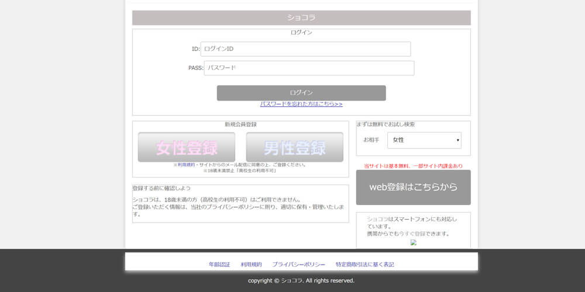This screenshot has width=585, height=292.
Task: Click the 男性登録 image button
Action: pyautogui.click(x=294, y=147)
